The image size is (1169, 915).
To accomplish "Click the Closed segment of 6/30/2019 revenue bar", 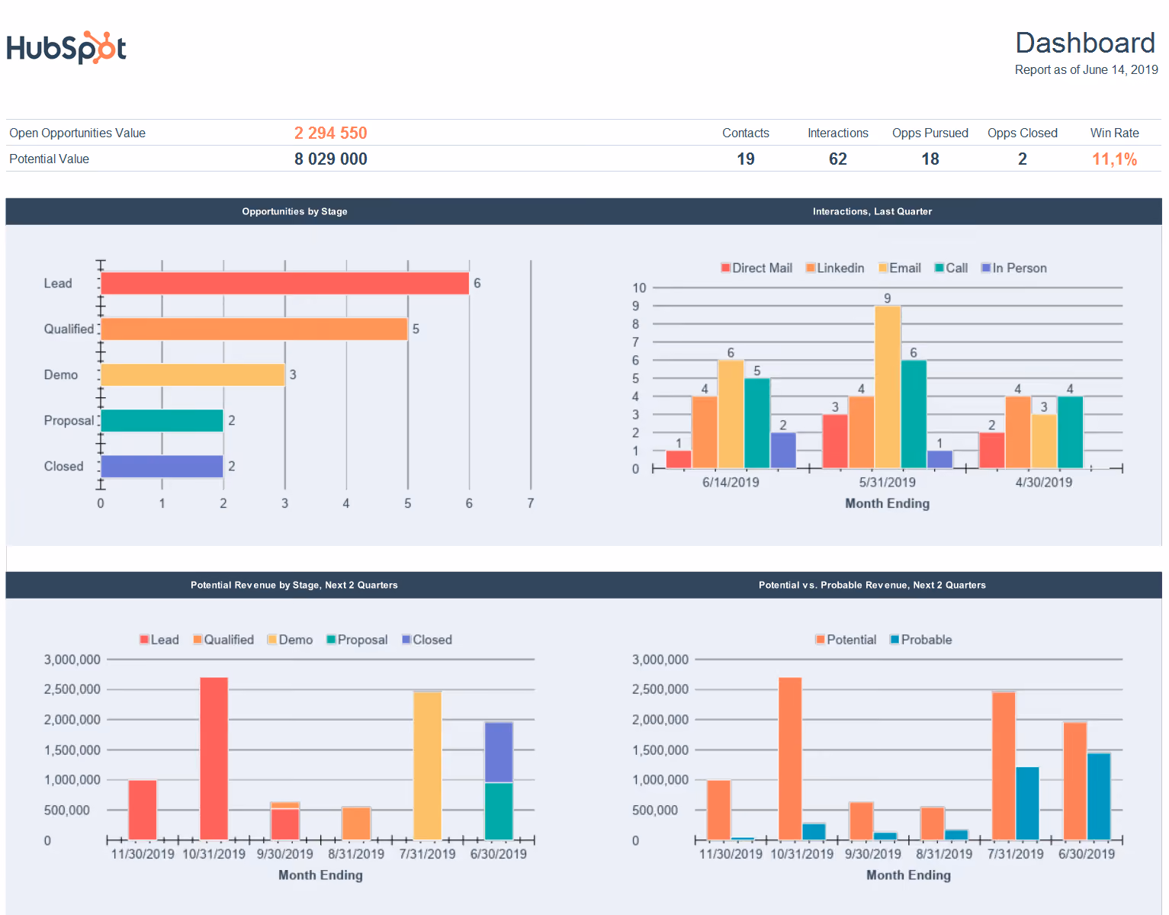I will click(x=499, y=752).
